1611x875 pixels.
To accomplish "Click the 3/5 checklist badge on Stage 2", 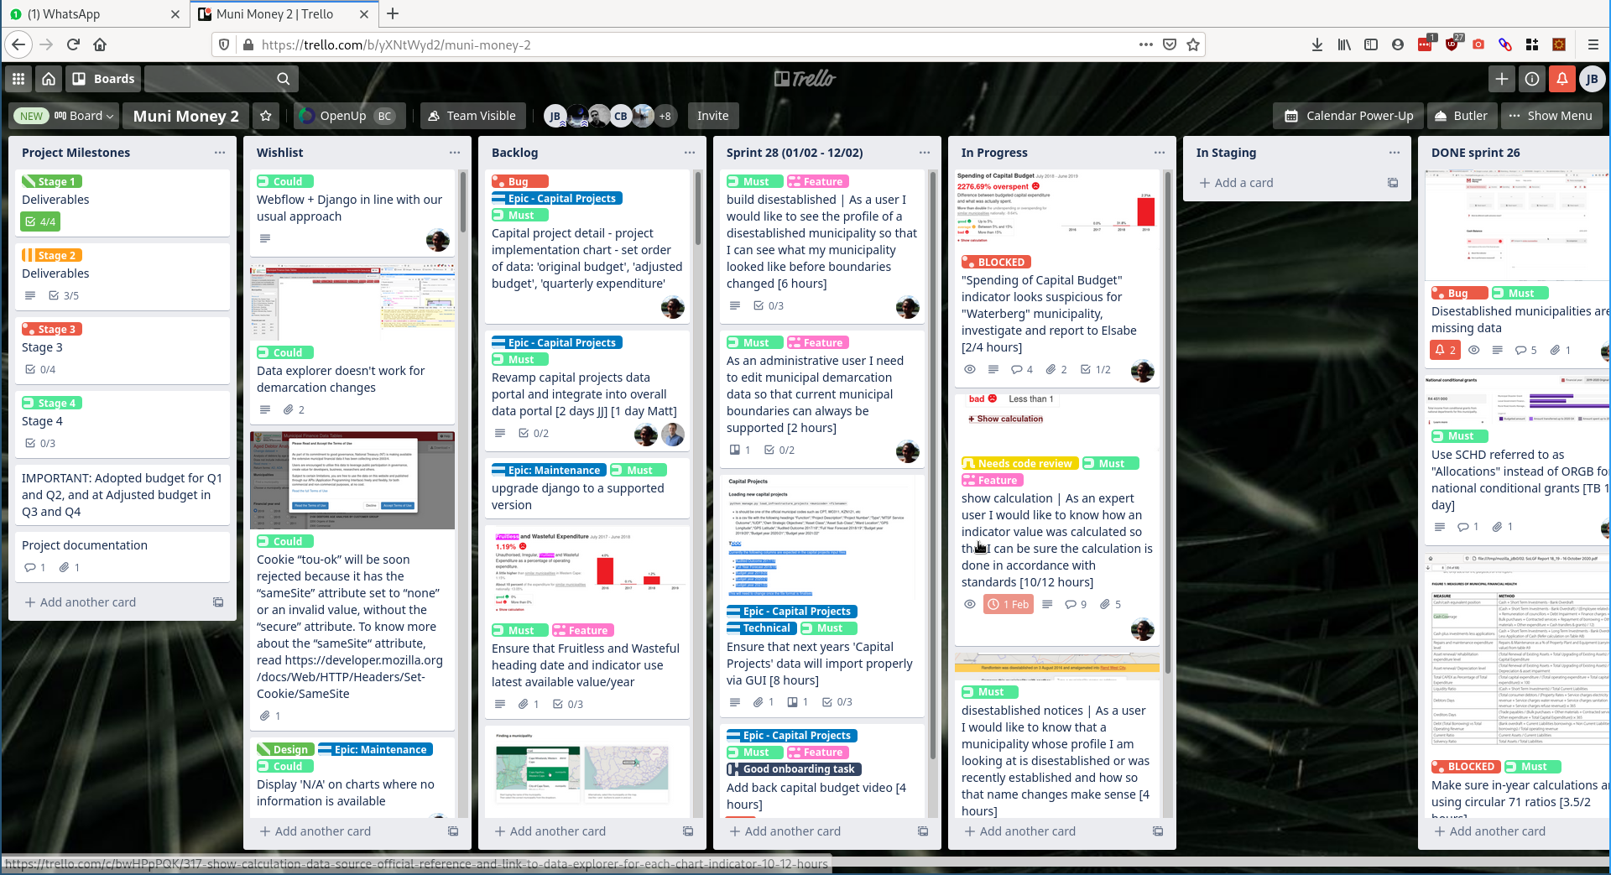I will pyautogui.click(x=64, y=295).
